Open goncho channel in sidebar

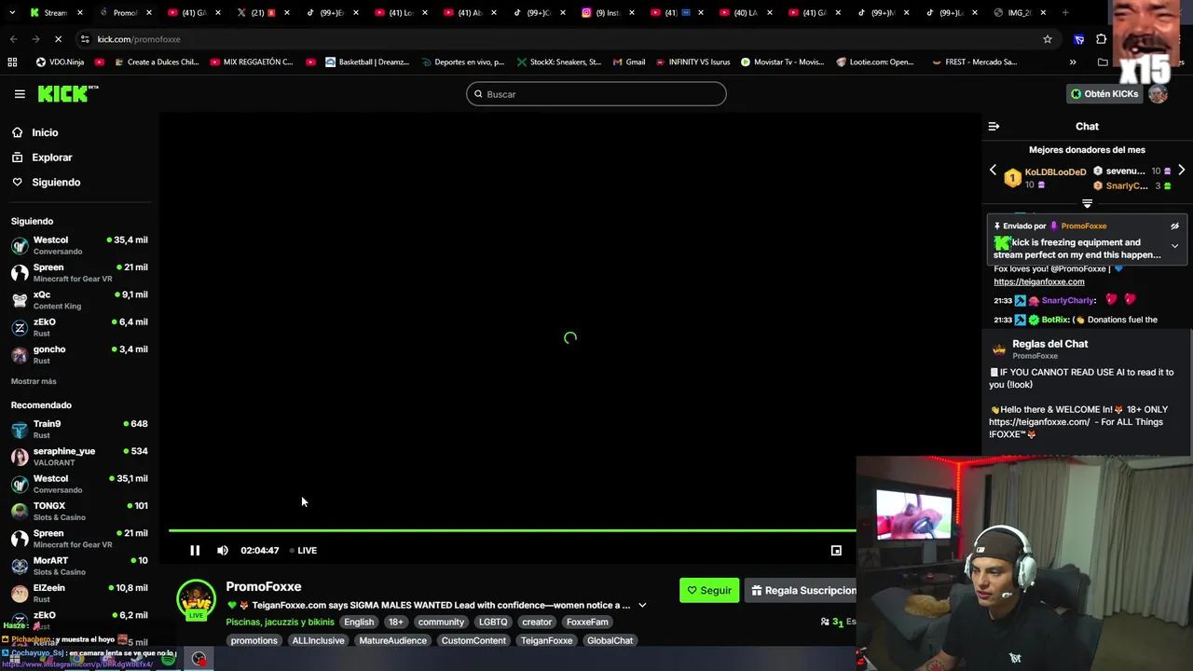click(79, 354)
